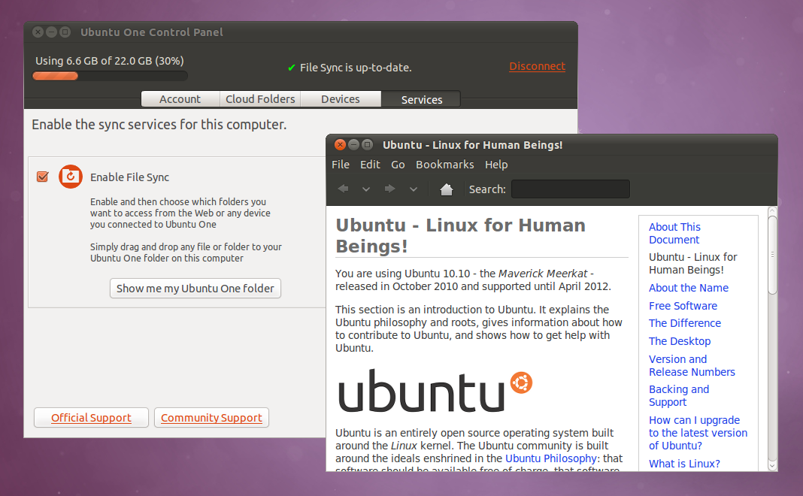Focus the Search input field
803x496 pixels.
tap(571, 189)
